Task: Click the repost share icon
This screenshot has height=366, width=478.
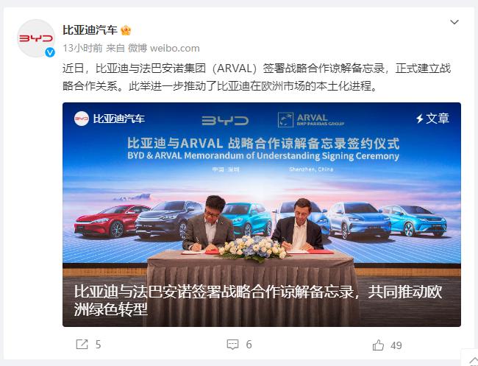Action: pos(82,345)
